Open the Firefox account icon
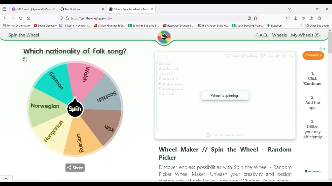 (x=311, y=18)
